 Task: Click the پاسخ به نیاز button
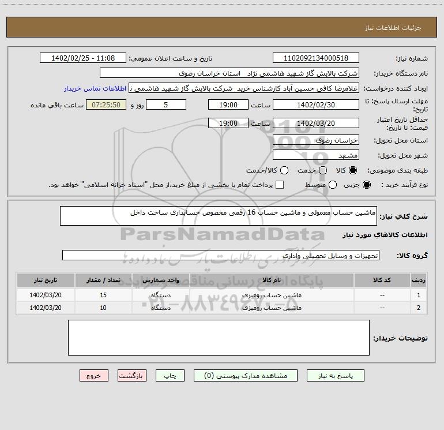coord(335,376)
